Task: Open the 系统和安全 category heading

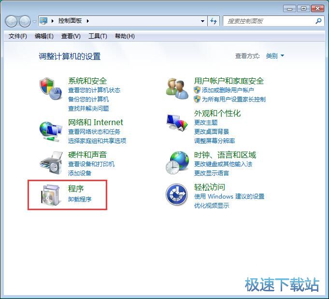Action: tap(87, 81)
